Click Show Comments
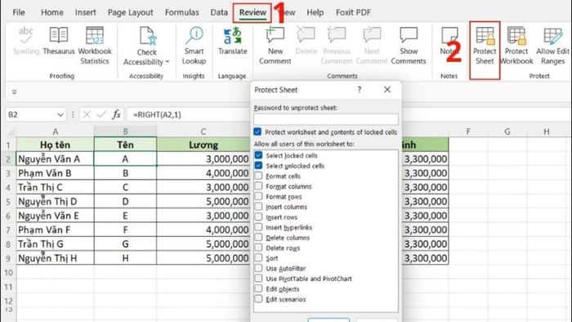The image size is (572, 322). 409,46
